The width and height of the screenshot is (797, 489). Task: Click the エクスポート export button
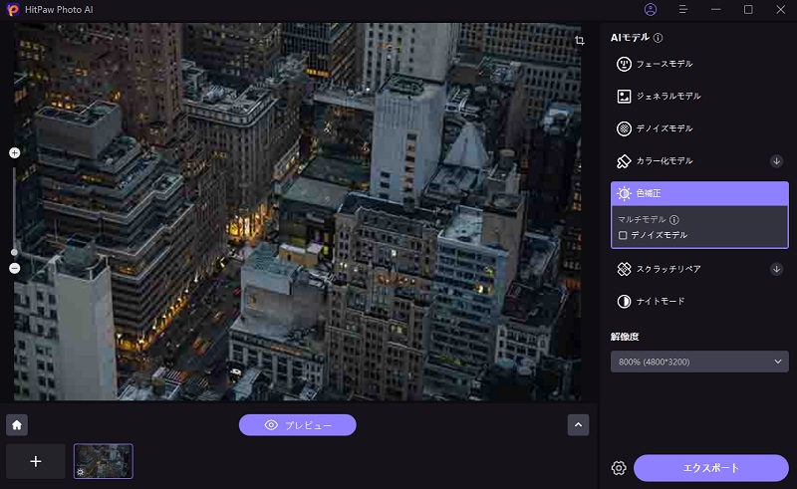[711, 468]
